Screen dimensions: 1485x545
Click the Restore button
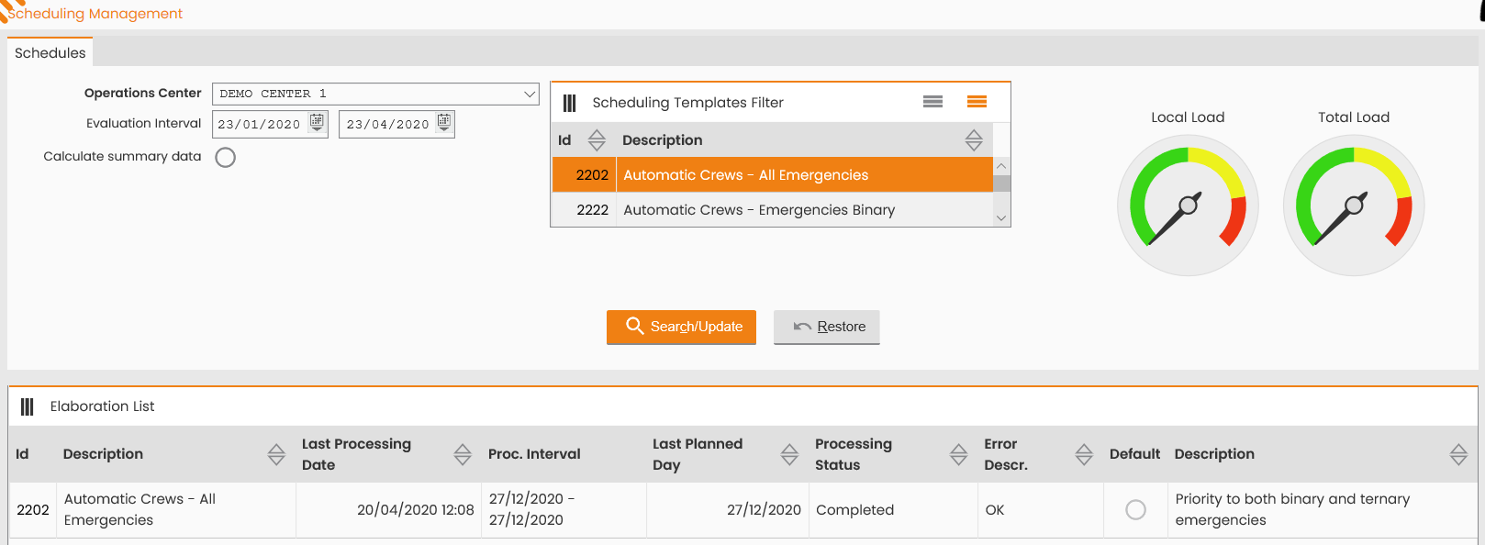[x=827, y=327]
